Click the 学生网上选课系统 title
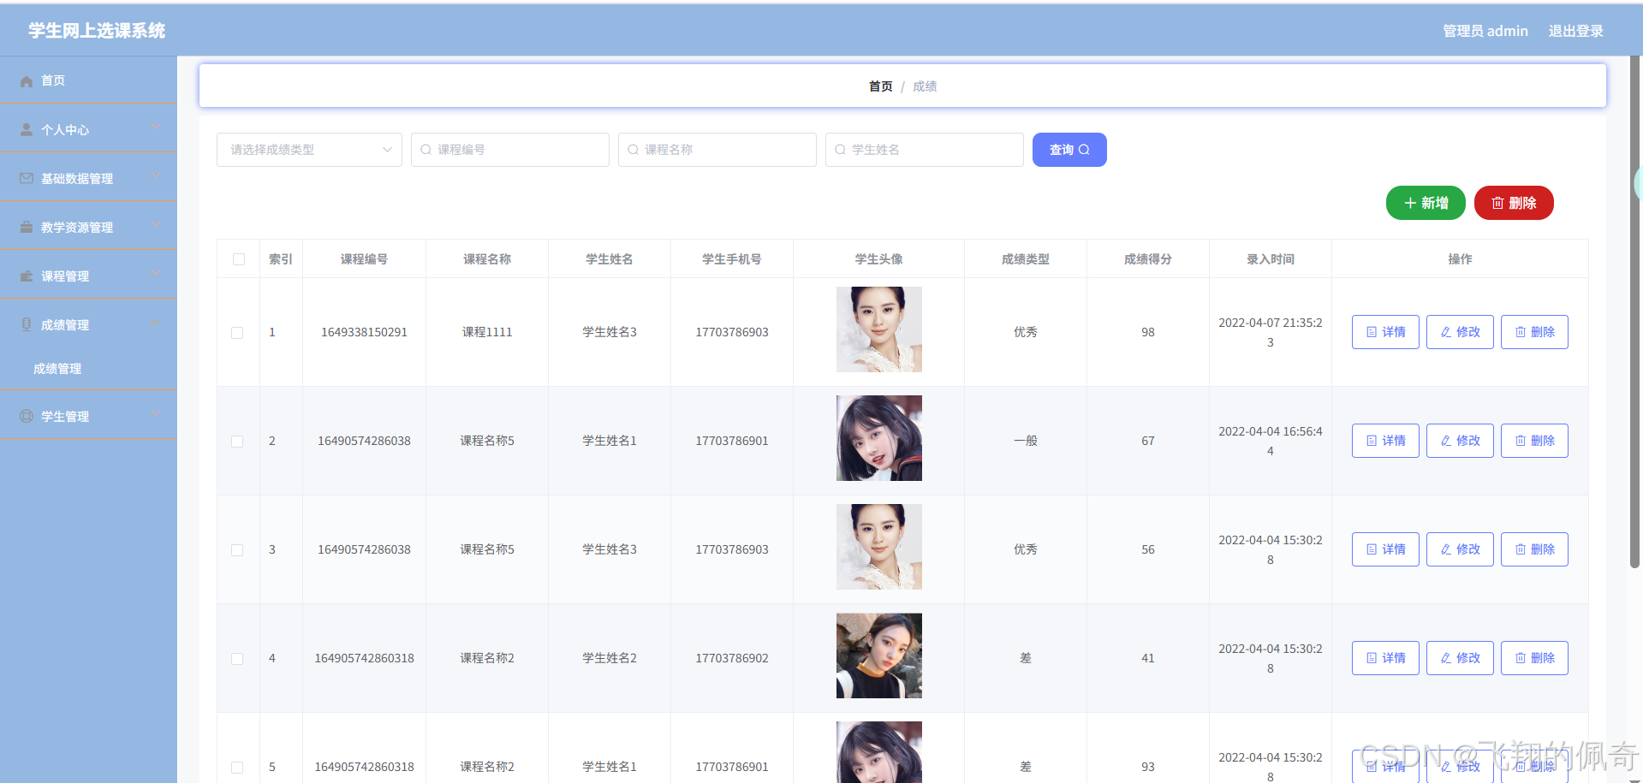This screenshot has height=783, width=1643. pos(97,31)
